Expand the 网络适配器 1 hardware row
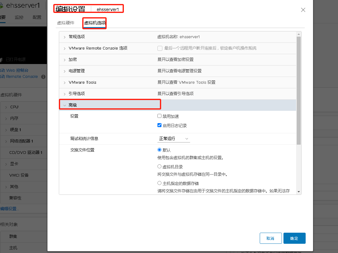The height and width of the screenshot is (253, 338). pos(6,142)
